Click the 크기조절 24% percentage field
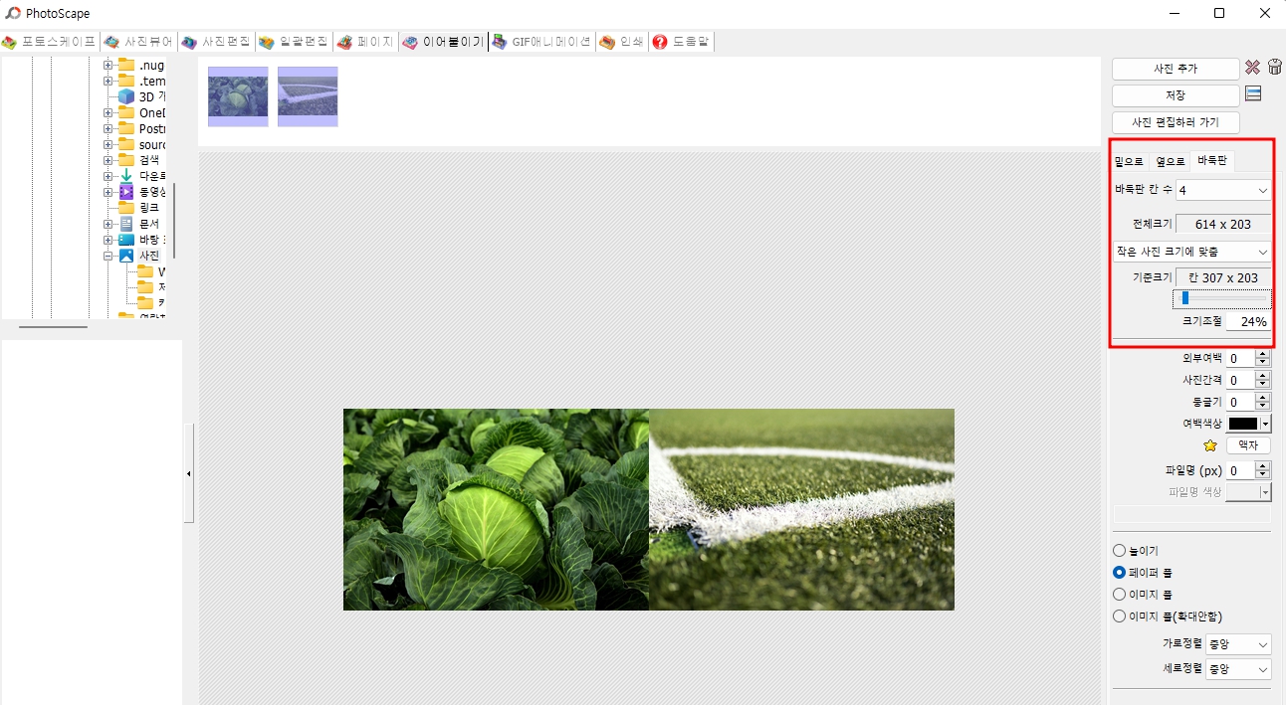The image size is (1286, 705). [1248, 321]
